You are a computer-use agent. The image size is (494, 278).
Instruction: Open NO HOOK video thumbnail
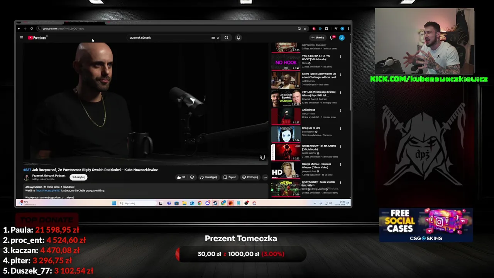click(x=286, y=62)
